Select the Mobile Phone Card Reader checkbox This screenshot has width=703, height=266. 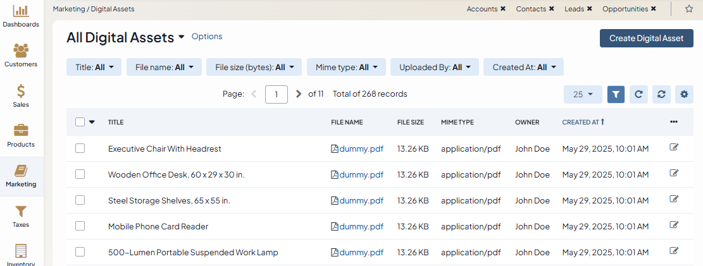(x=80, y=226)
